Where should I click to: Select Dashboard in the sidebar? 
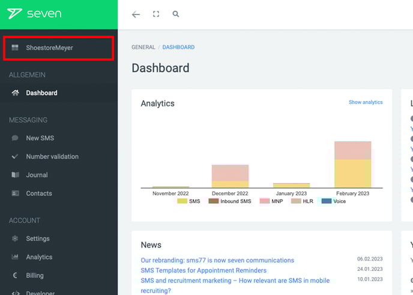point(41,93)
